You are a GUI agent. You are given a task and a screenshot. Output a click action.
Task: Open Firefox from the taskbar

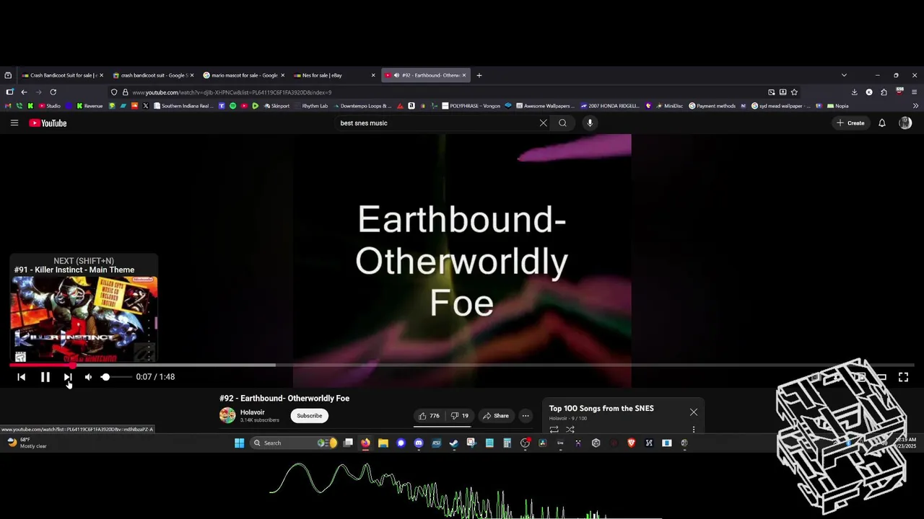[365, 443]
